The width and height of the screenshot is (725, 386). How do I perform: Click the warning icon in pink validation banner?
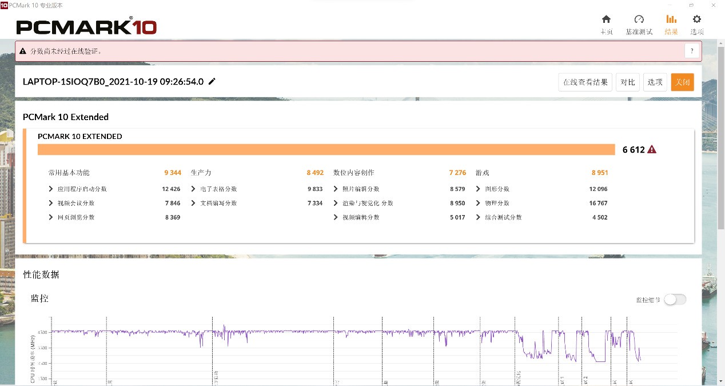23,51
